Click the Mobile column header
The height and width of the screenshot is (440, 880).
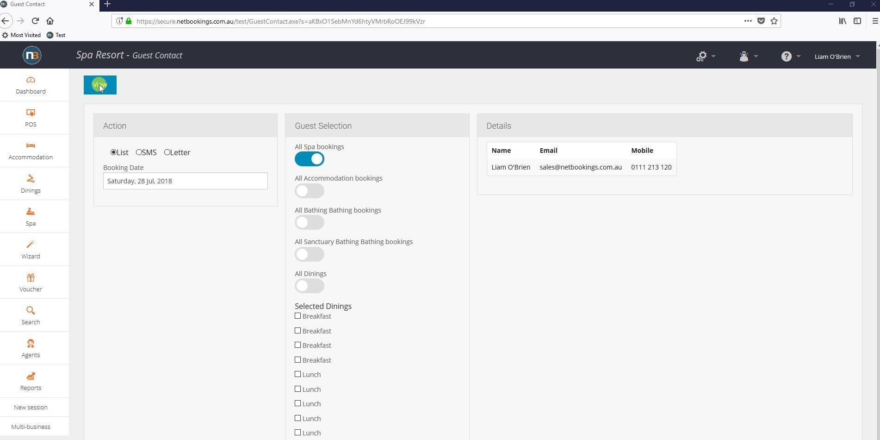(x=642, y=151)
